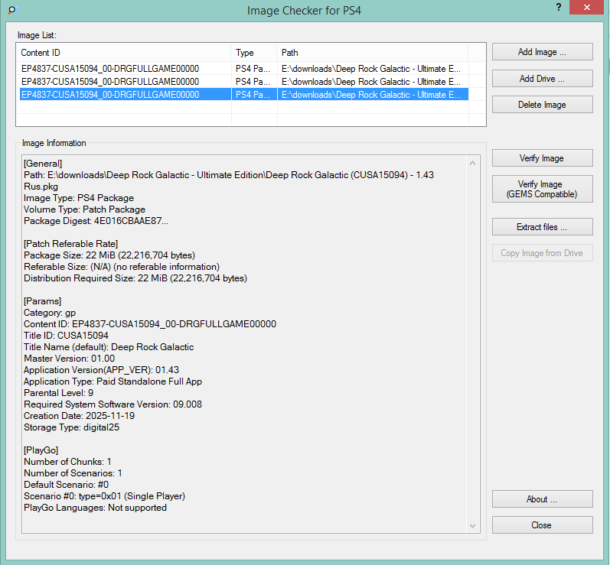Delete the selected image from the list
The height and width of the screenshot is (565, 610).
coord(542,105)
